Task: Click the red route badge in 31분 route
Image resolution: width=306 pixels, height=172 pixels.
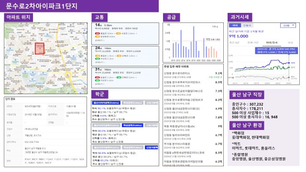Action: 97,77
